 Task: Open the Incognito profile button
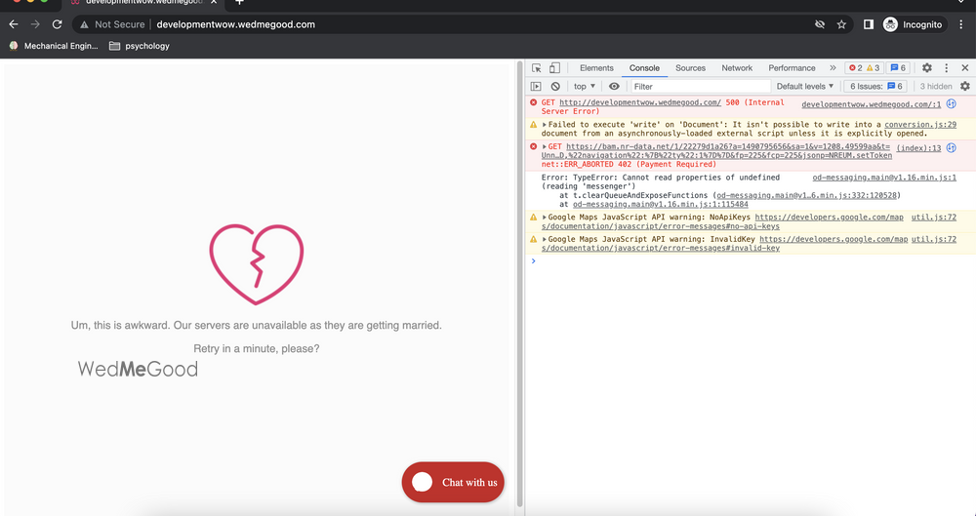tap(914, 24)
